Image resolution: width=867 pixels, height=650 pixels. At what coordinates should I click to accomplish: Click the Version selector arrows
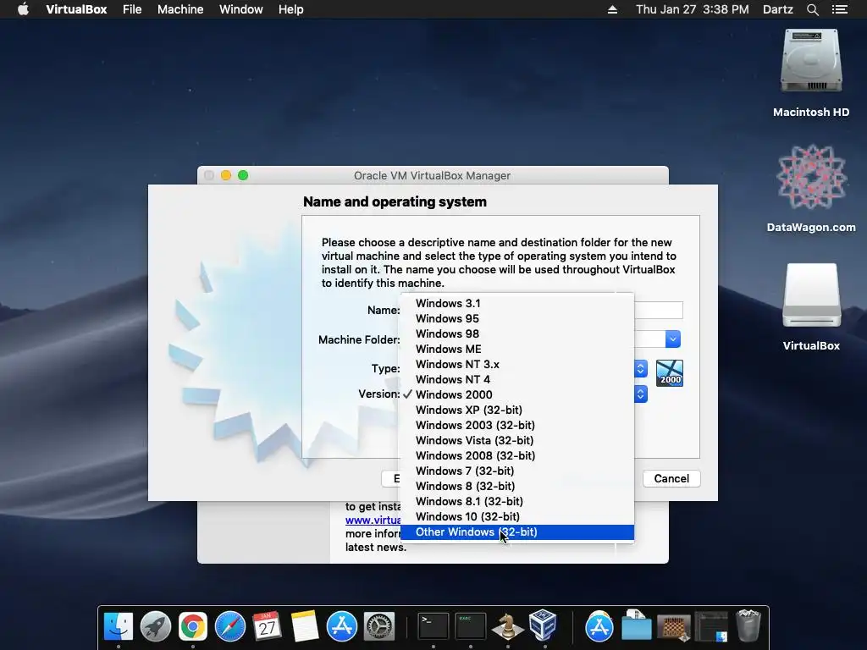click(640, 394)
